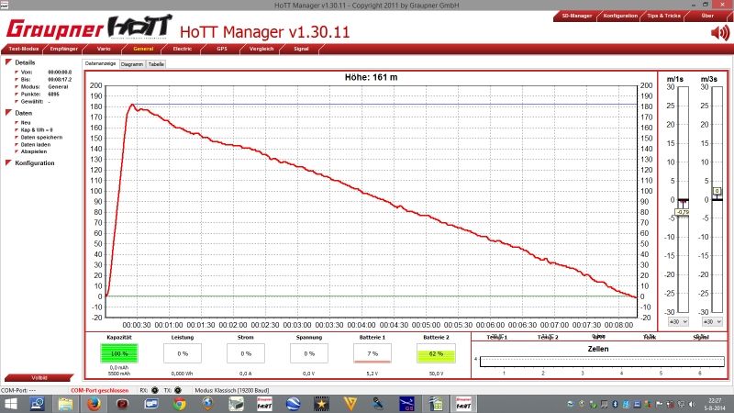This screenshot has width=734, height=413.
Task: Click the Leistung 0 % box
Action: click(182, 353)
